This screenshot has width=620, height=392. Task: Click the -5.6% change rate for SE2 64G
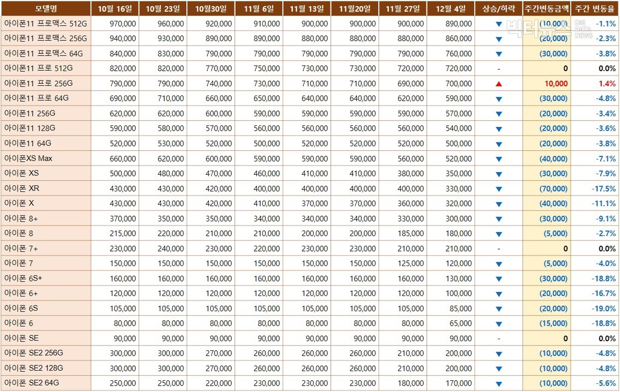[x=606, y=383]
